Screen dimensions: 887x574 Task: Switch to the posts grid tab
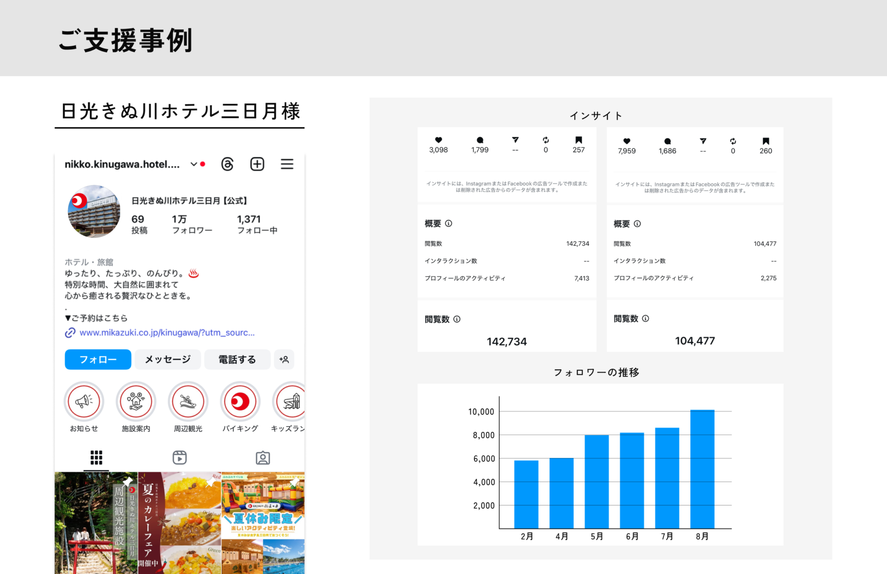tap(96, 458)
